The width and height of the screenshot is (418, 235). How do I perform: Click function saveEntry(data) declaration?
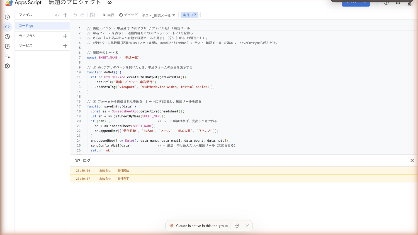click(112, 106)
